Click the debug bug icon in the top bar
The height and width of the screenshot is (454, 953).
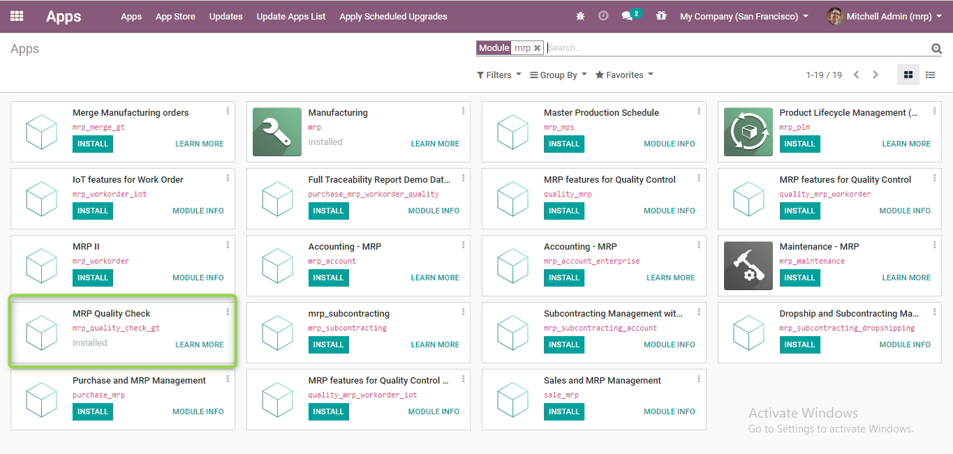point(579,15)
